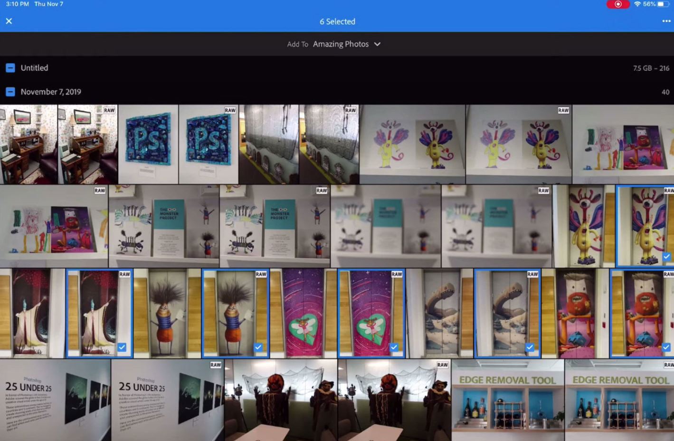Select the sharp RAW Monster Project sign photo

click(x=275, y=226)
